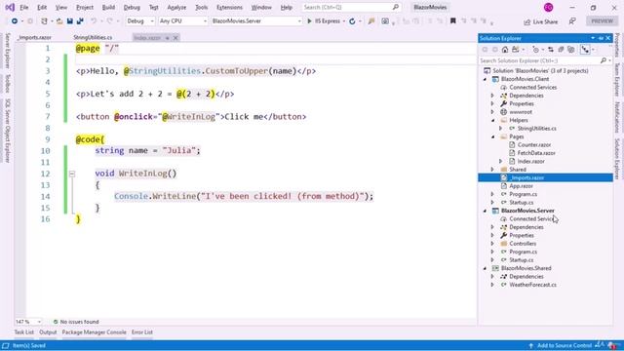Start debugging with IIS Express play button
Image resolution: width=624 pixels, height=351 pixels.
point(310,21)
